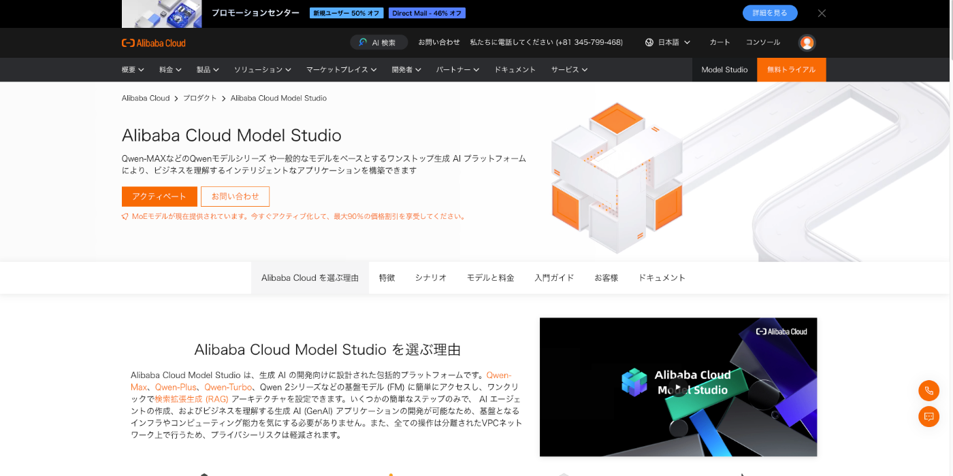Viewport: 953px width, 476px height.
Task: Select the ドキュメント section tab
Action: pos(662,277)
